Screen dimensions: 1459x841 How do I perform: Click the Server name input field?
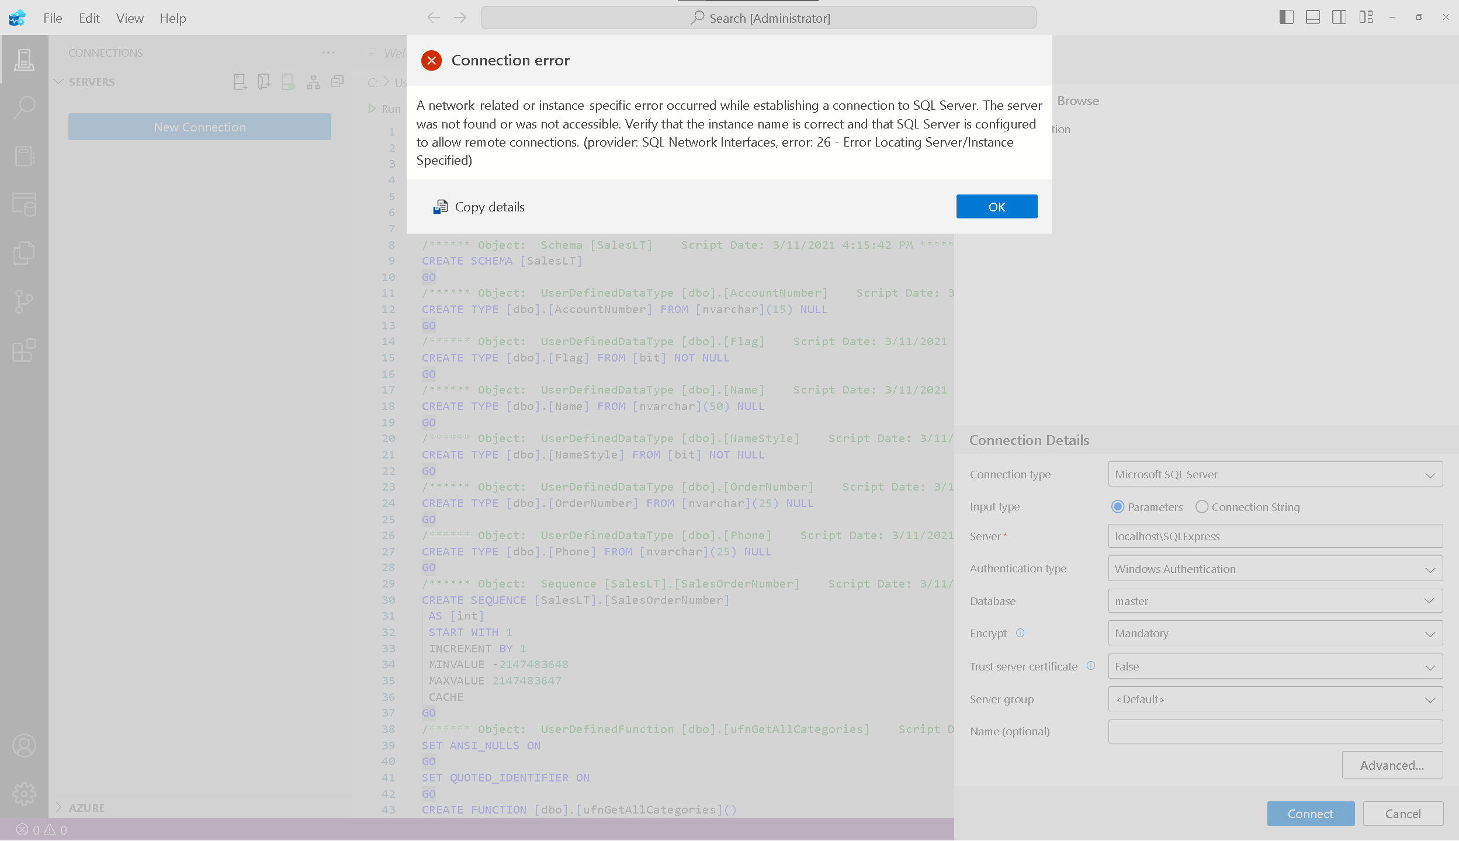1275,536
